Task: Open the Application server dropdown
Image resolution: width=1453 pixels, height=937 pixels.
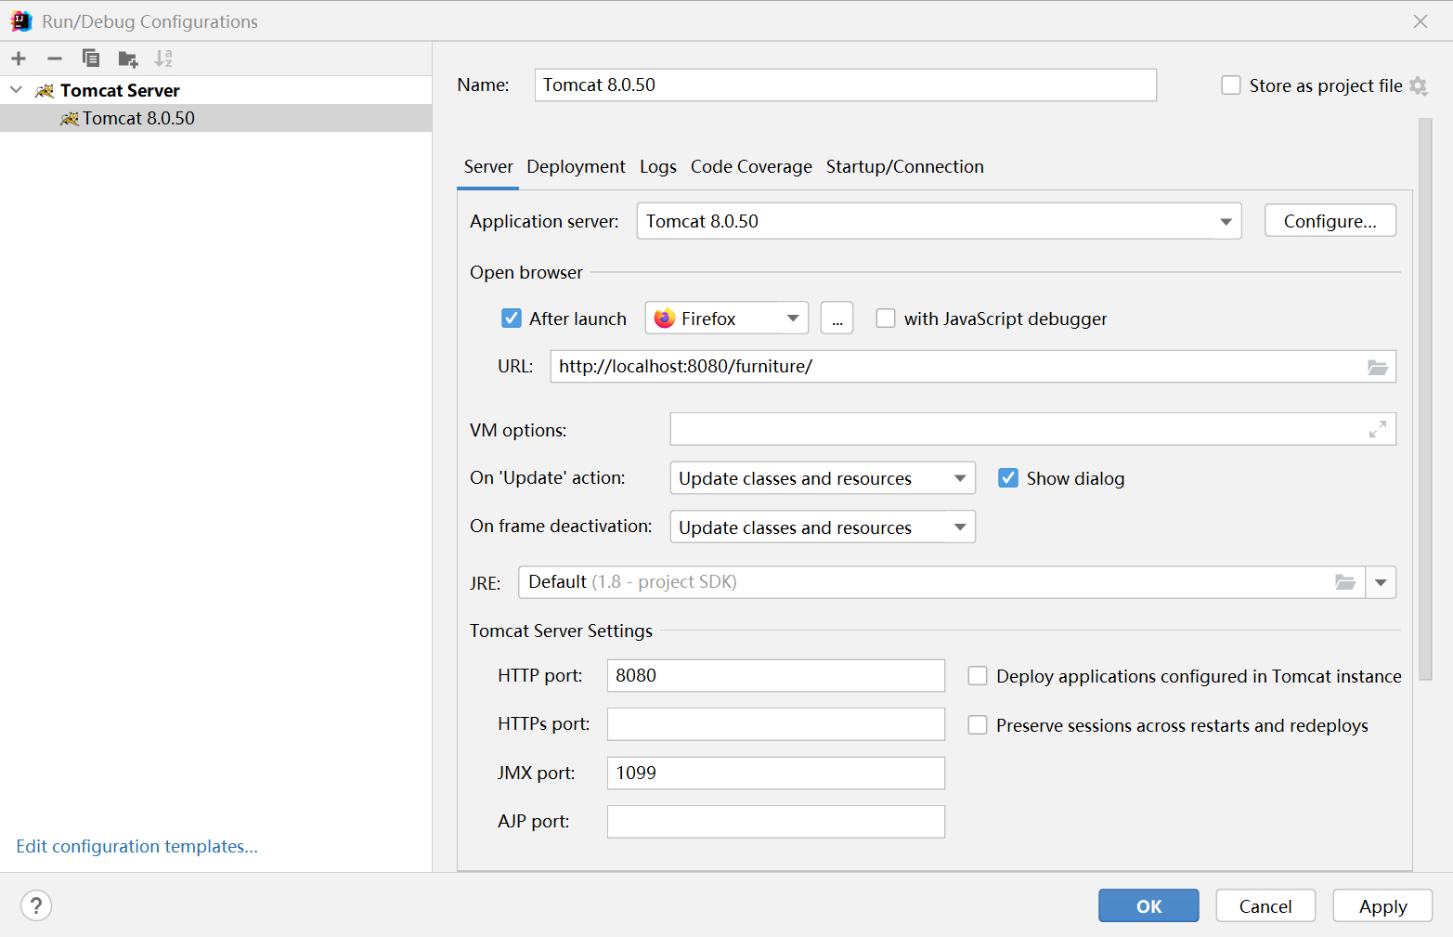Action: click(x=939, y=221)
